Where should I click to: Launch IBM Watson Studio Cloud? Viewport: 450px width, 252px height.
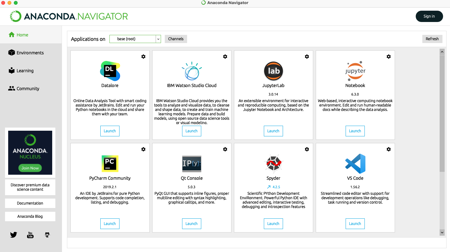[x=192, y=131]
